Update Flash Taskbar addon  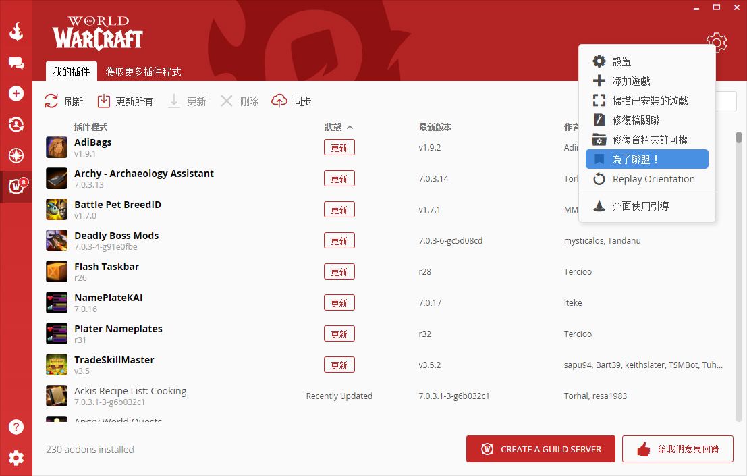[339, 271]
